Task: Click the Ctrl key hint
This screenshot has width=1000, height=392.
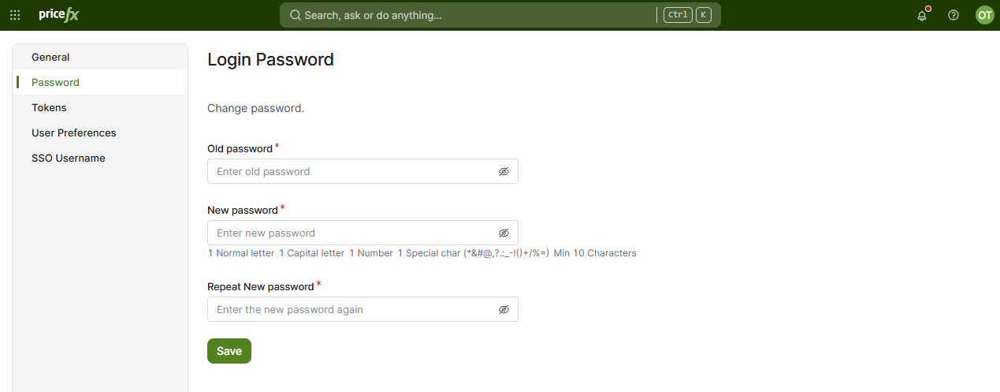Action: pos(678,15)
